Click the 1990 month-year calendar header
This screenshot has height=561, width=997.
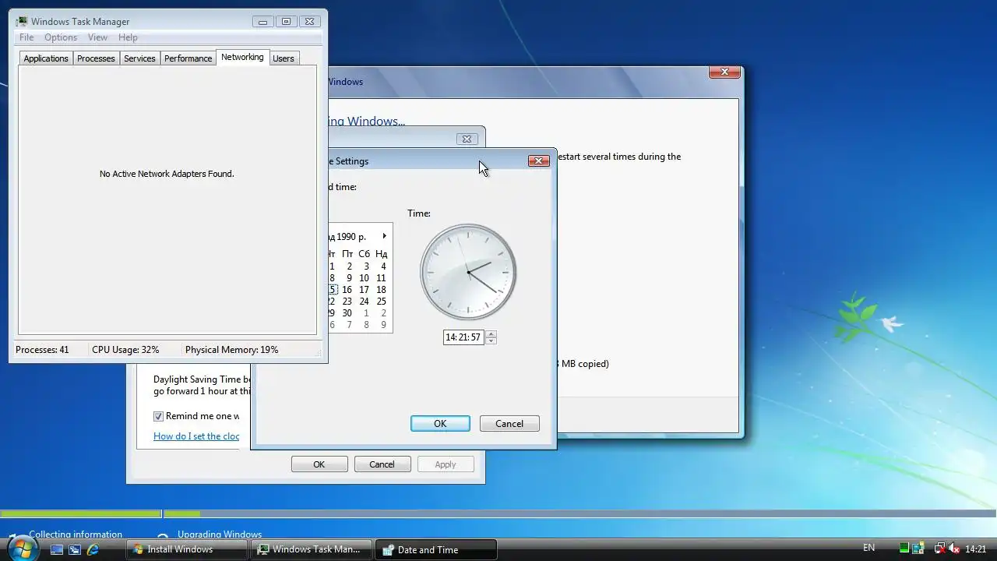[x=347, y=236]
